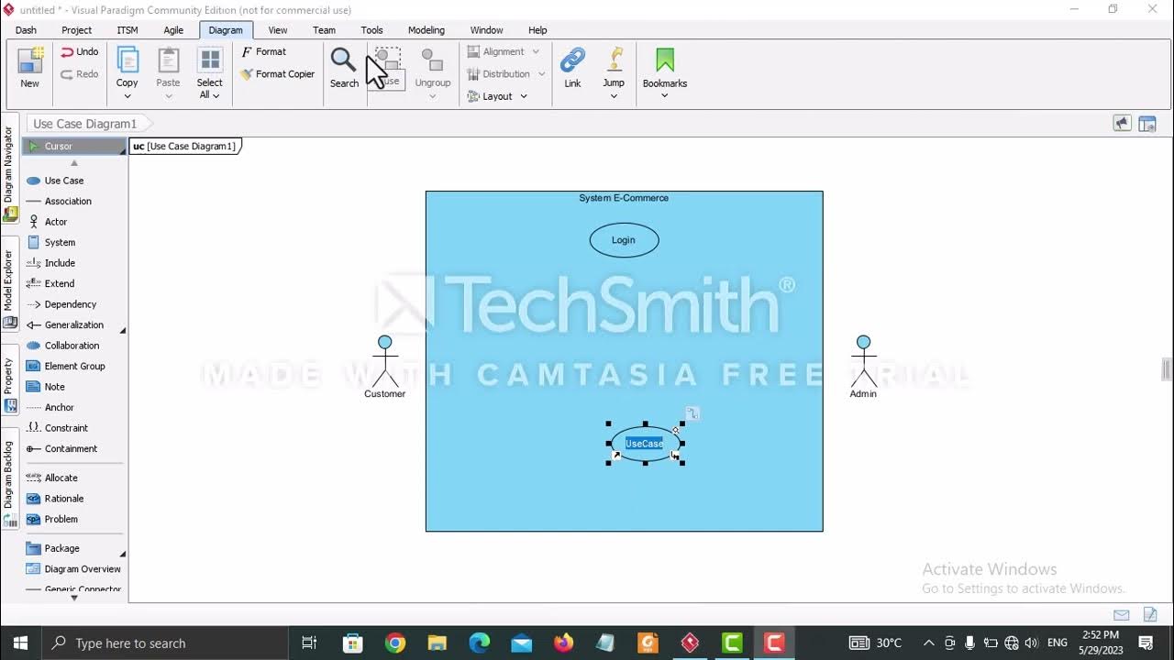1174x660 pixels.
Task: Select the Element Group tool
Action: [74, 366]
